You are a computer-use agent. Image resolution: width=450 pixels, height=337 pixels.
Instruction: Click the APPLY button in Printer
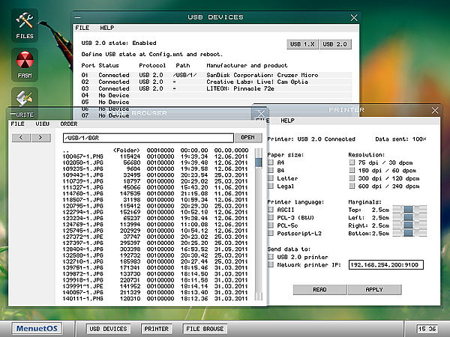pyautogui.click(x=374, y=289)
